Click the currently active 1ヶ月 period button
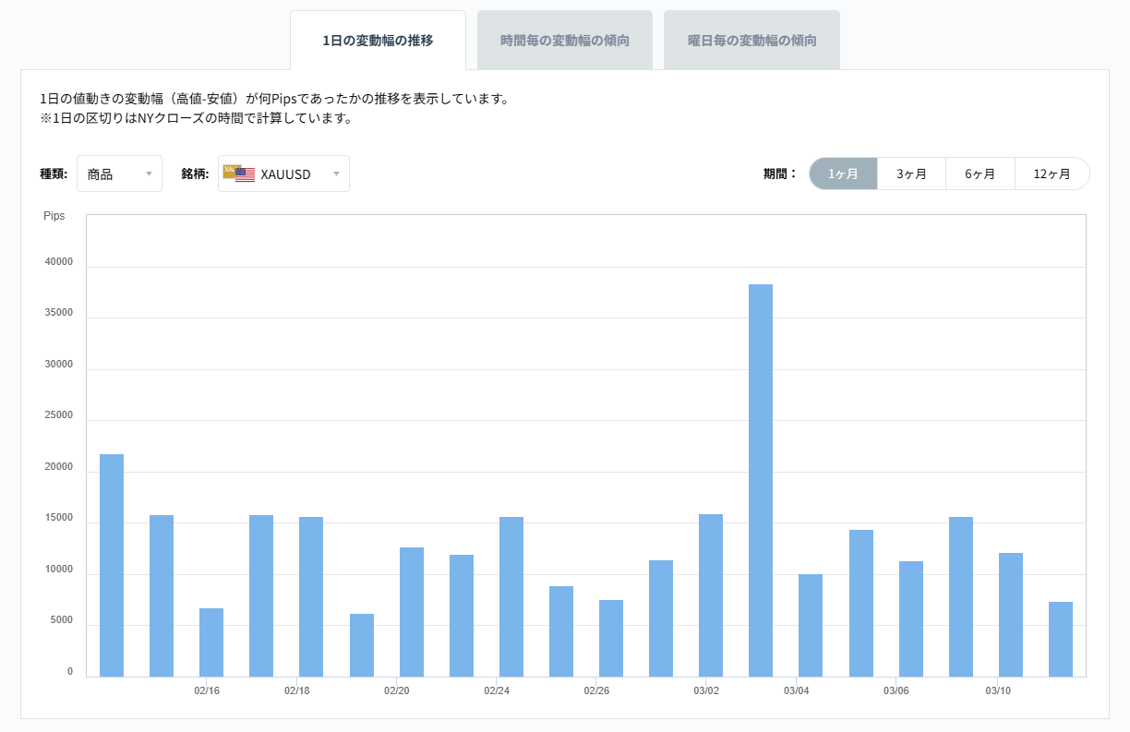The width and height of the screenshot is (1130, 732). 843,173
